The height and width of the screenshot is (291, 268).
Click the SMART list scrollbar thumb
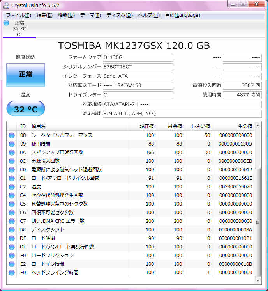coord(258,222)
